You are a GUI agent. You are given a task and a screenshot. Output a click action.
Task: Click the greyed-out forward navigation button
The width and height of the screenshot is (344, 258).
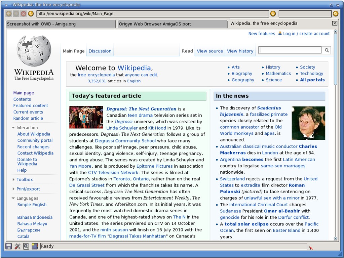tap(16, 13)
